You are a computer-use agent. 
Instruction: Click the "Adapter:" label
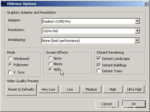pos(15,20)
